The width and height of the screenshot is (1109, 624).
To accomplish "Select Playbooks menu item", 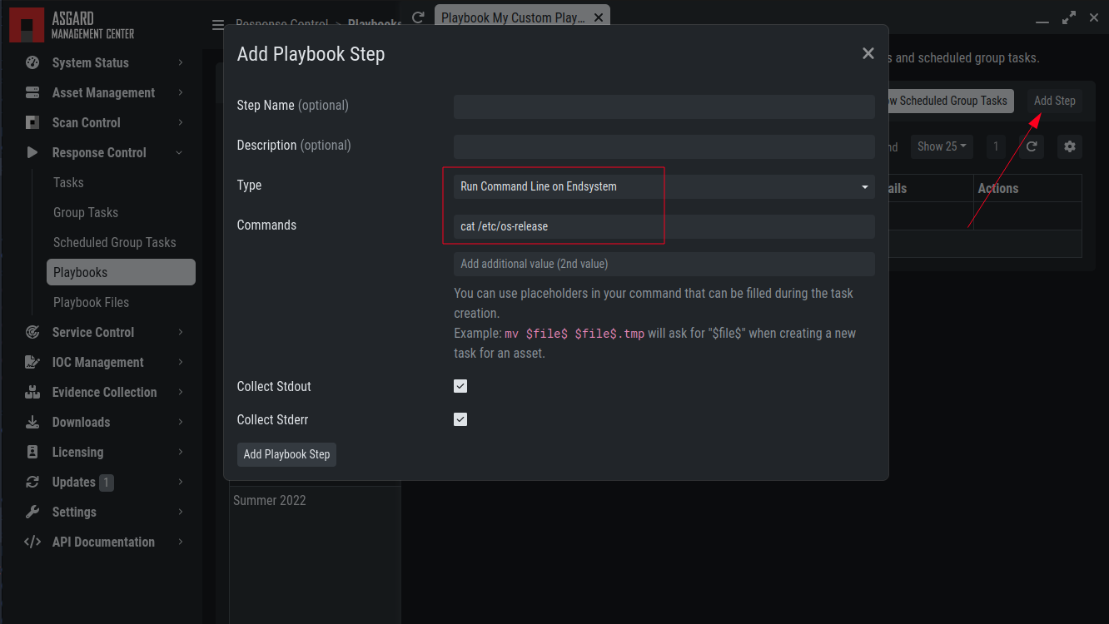I will pyautogui.click(x=121, y=272).
